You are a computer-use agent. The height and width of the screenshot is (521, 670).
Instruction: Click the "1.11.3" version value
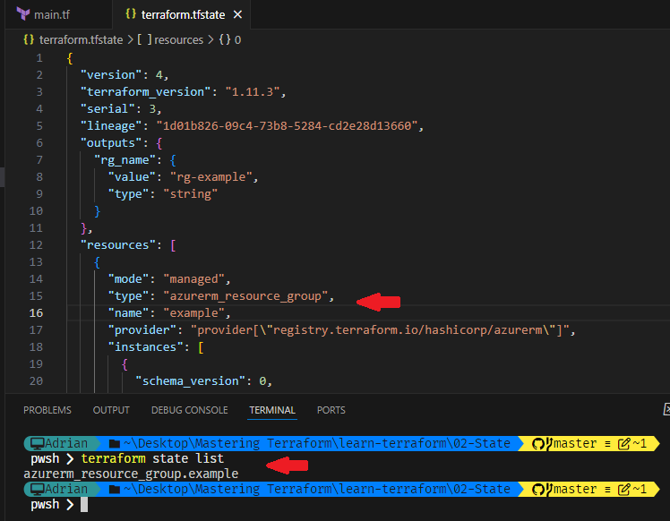pos(252,92)
